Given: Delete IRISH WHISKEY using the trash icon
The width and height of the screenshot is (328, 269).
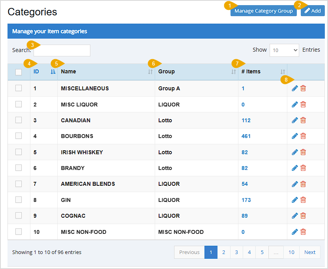Looking at the screenshot, I should pos(303,152).
